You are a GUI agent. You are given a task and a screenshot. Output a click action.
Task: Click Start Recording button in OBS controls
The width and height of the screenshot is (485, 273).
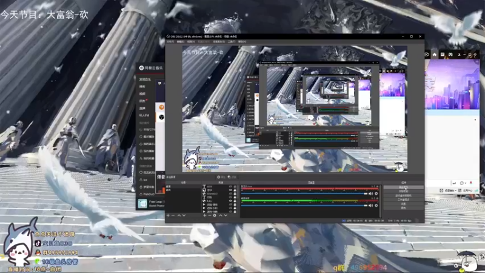click(x=403, y=191)
